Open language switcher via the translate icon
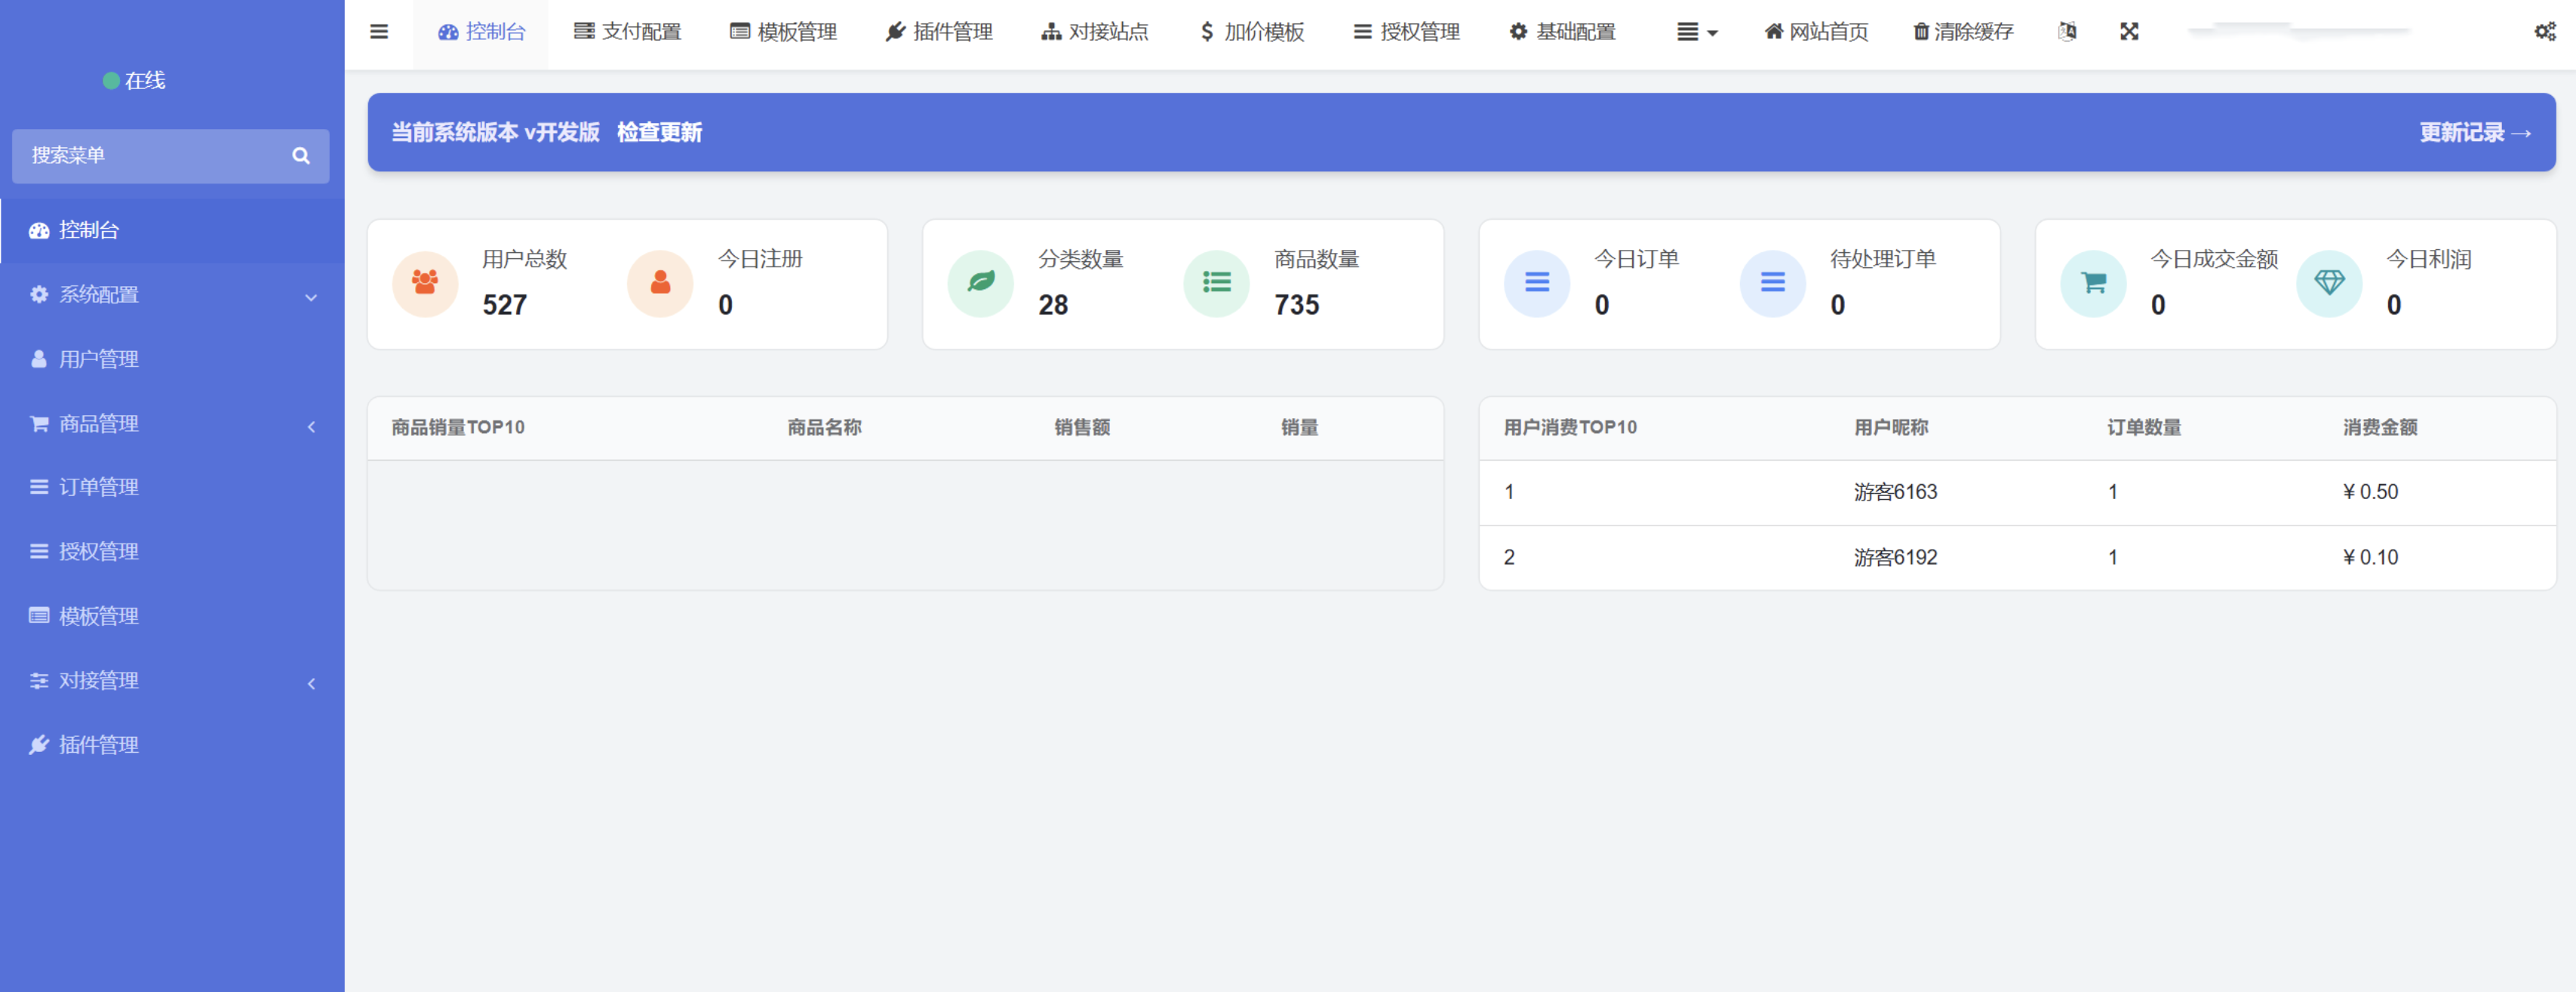 coord(2067,31)
